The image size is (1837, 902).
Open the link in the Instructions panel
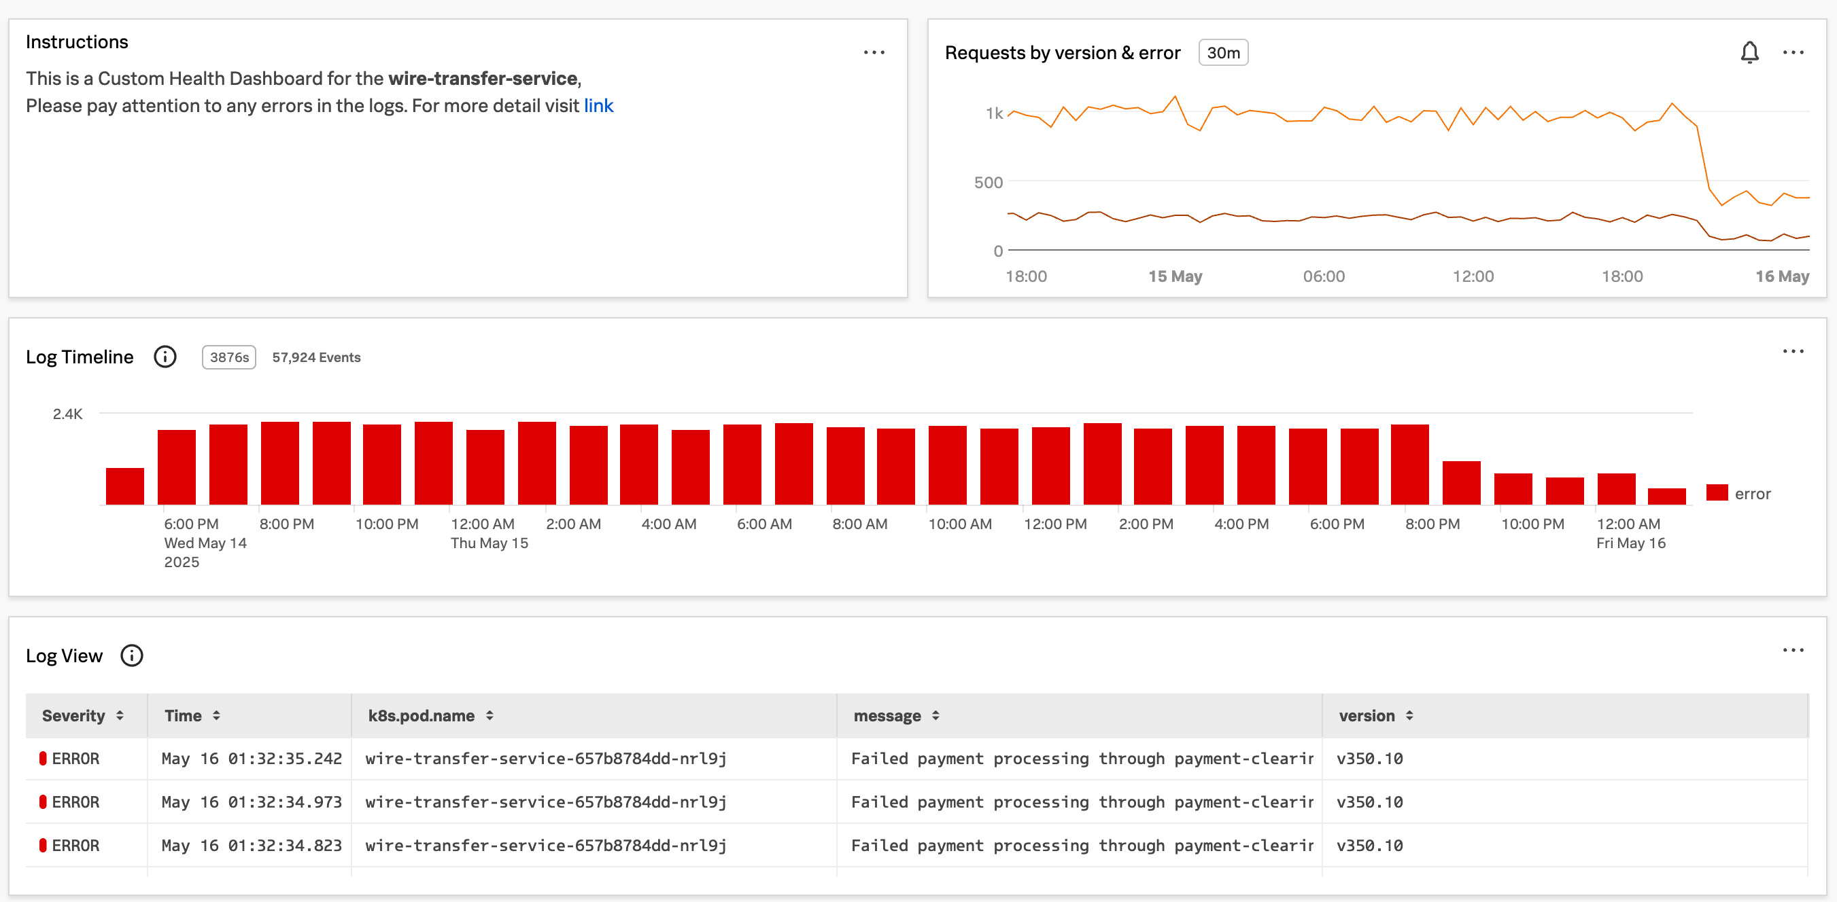[598, 105]
